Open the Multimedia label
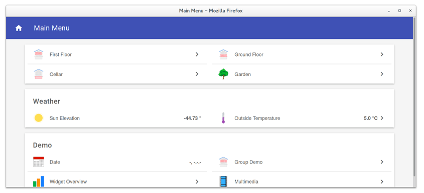Viewport: 424px width, 193px height. point(246,181)
